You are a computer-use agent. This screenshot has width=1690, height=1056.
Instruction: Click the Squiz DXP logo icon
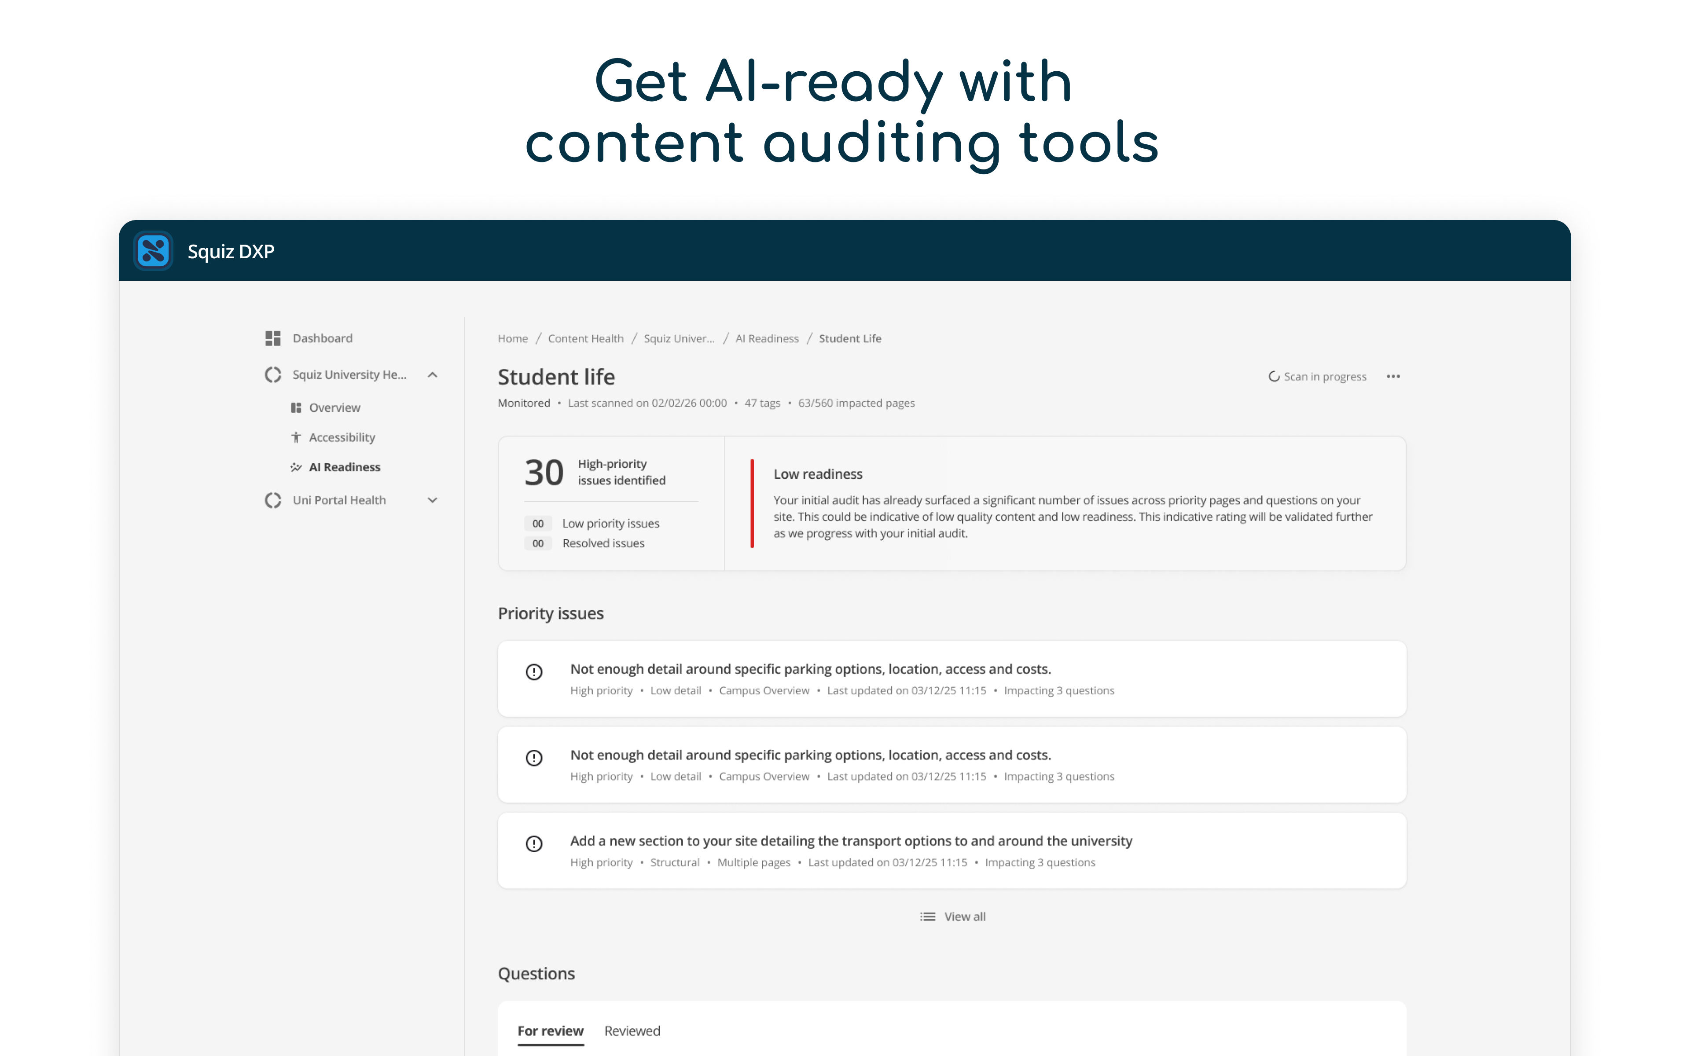click(x=153, y=251)
